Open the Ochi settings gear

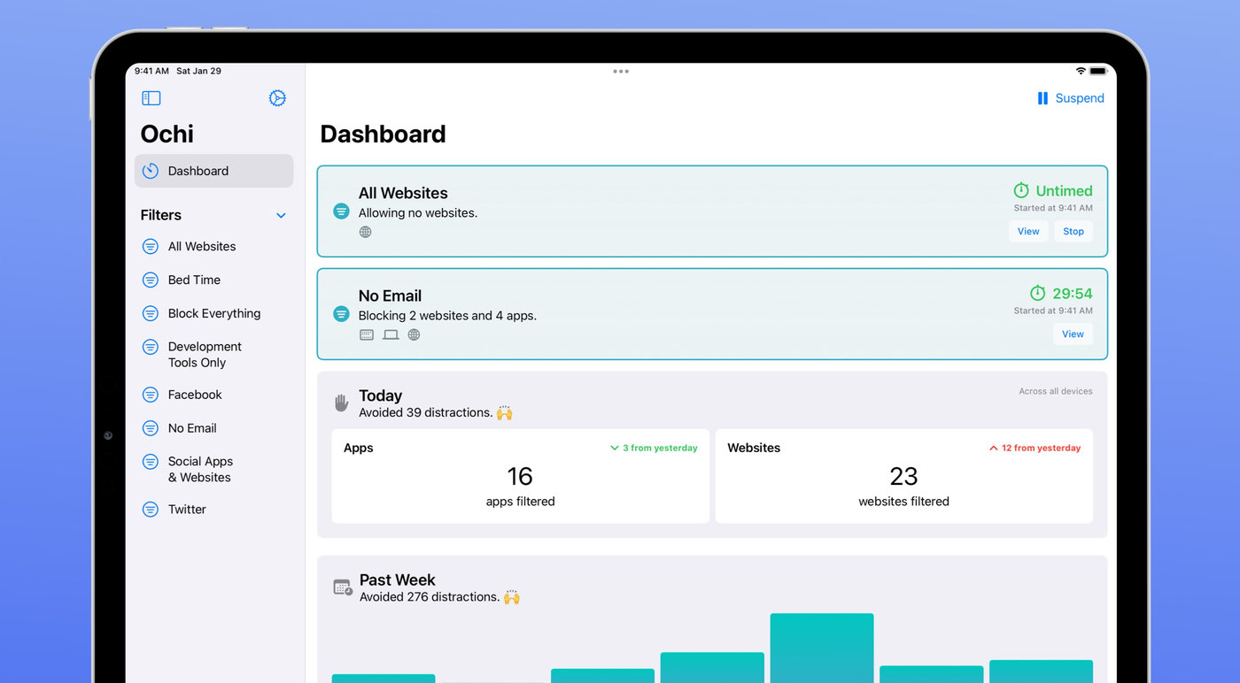277,98
